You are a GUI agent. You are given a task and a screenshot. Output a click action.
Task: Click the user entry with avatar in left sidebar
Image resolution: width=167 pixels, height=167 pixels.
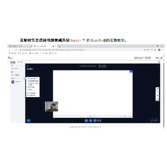[x=16, y=82]
